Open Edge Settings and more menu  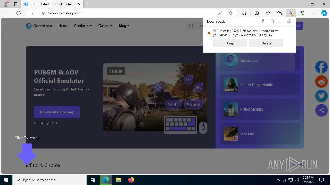(x=313, y=13)
